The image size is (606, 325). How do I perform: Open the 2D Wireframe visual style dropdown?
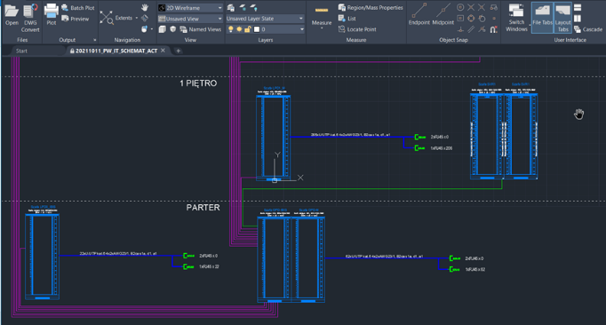(190, 8)
